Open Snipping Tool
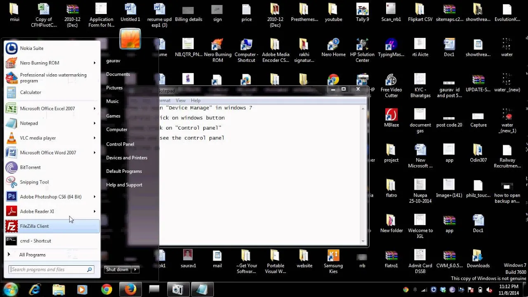The width and height of the screenshot is (528, 297). (52, 182)
